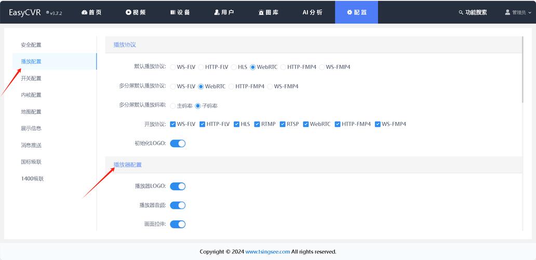Viewport: 536px width, 260px height.
Task: Toggle the 播放器LOGO switch
Action: (x=178, y=186)
